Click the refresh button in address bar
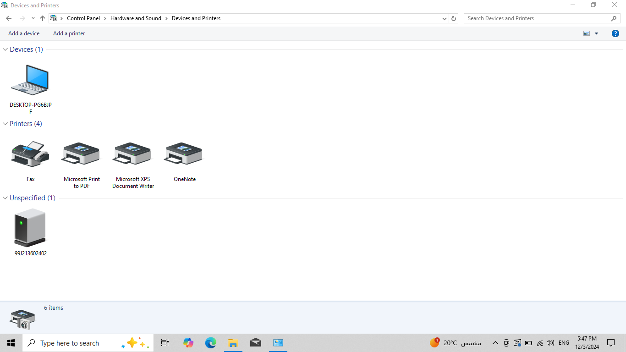This screenshot has height=352, width=626. coord(454,18)
